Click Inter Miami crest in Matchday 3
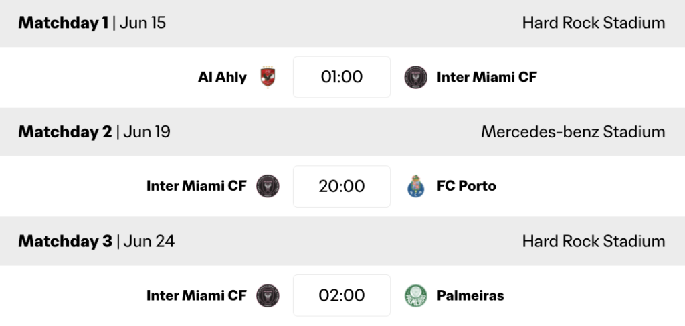This screenshot has width=685, height=326. (x=268, y=295)
